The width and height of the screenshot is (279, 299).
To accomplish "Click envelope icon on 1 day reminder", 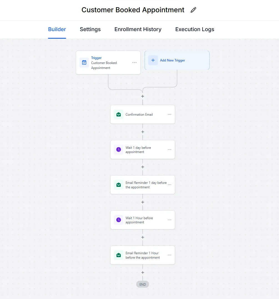I will (x=119, y=185).
